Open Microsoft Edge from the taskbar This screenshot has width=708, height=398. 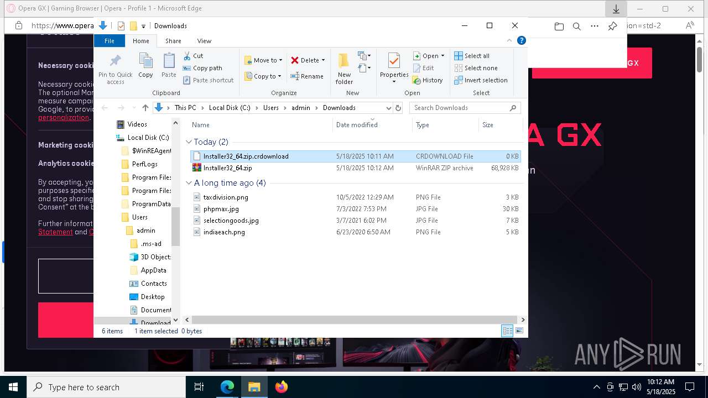[227, 387]
